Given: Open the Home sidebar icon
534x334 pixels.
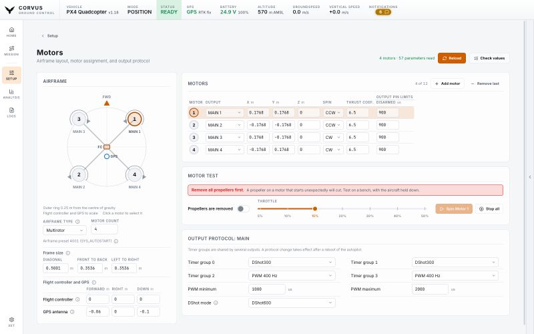Looking at the screenshot, I should tap(11, 31).
